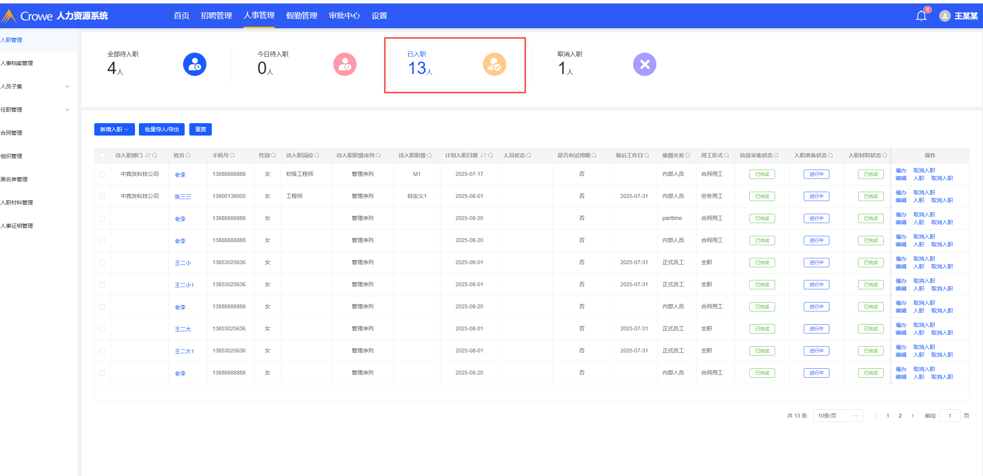Go to page 2 of the table

point(900,416)
